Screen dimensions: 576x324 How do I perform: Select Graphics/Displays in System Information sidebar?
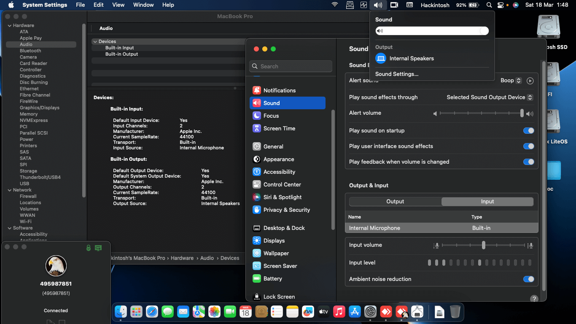(40, 108)
